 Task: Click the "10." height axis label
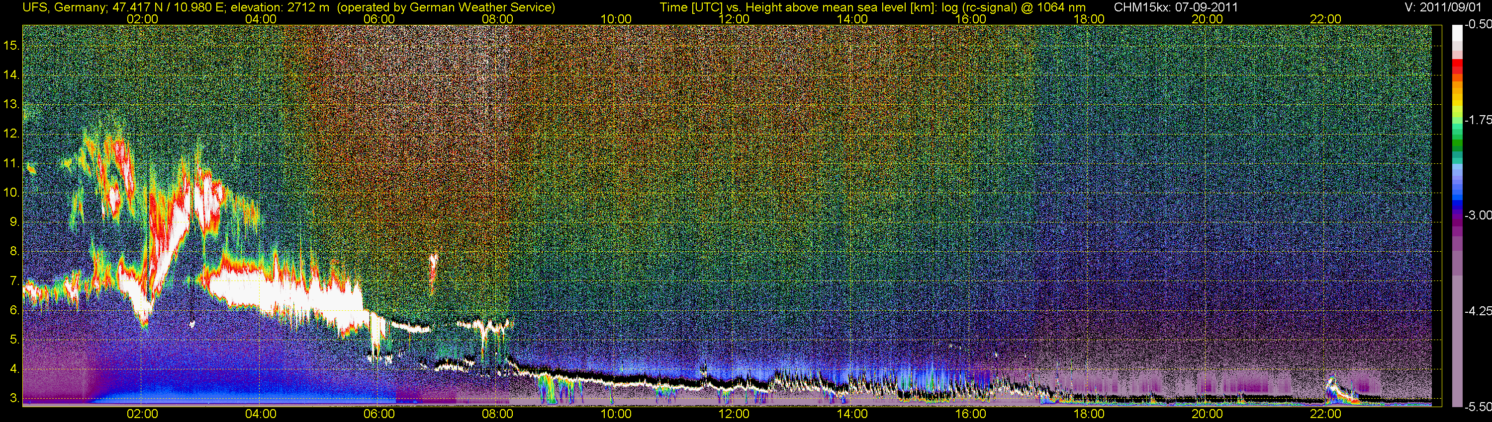click(x=11, y=193)
